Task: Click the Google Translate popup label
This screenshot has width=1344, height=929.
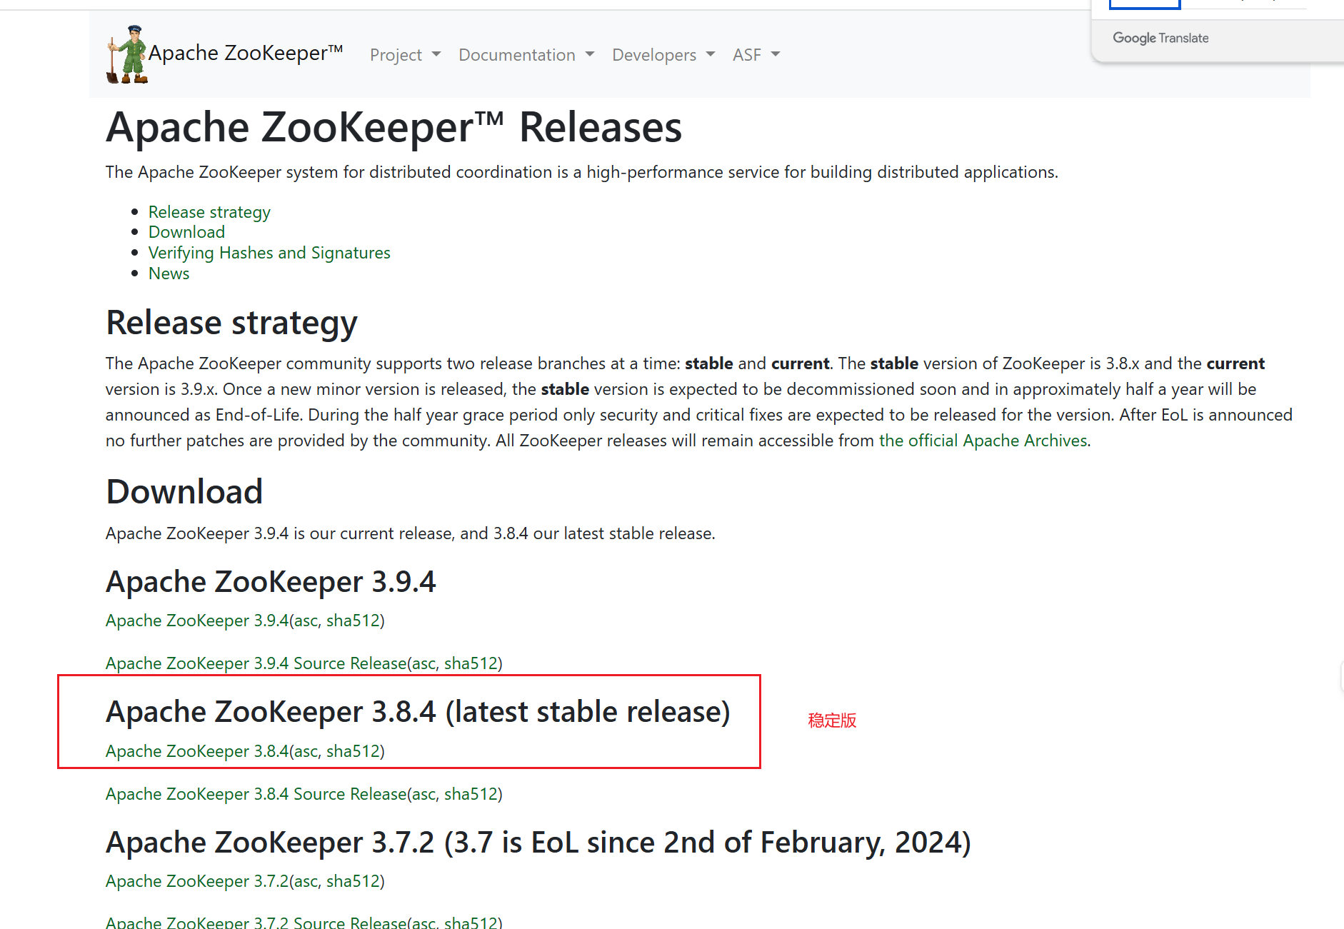Action: pos(1160,38)
